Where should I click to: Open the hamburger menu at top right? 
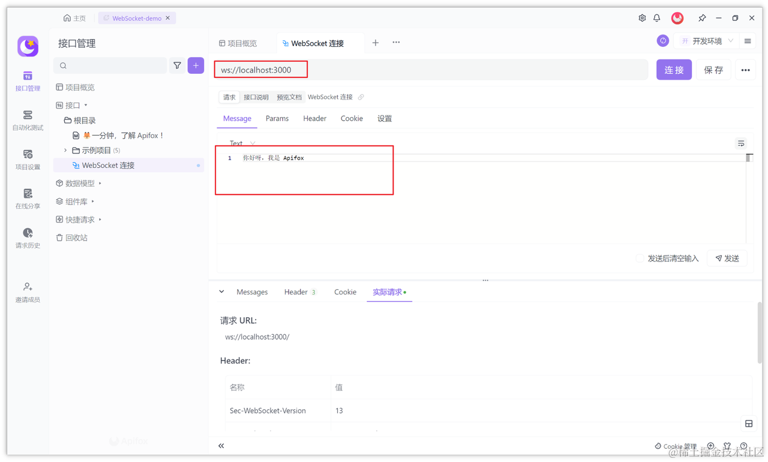(748, 41)
